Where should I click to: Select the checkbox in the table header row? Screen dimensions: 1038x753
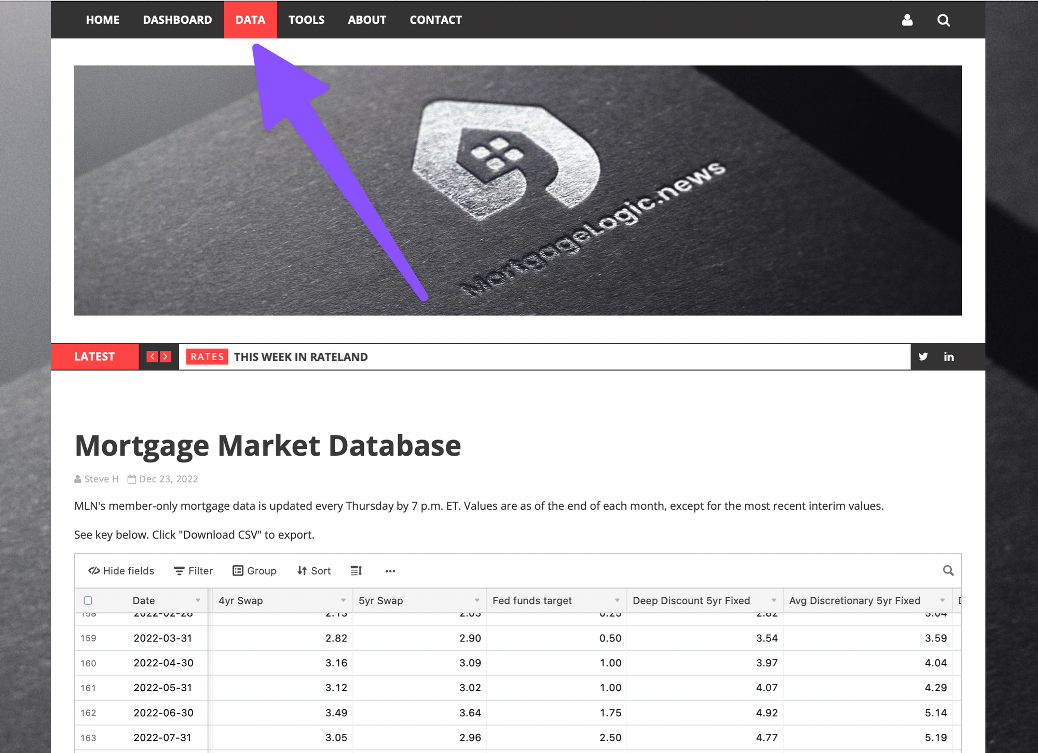(x=88, y=600)
